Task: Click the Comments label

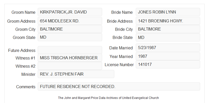Action: coord(26,87)
